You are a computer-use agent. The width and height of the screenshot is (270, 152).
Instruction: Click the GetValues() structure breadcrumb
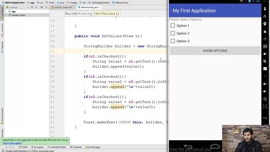click(x=107, y=14)
